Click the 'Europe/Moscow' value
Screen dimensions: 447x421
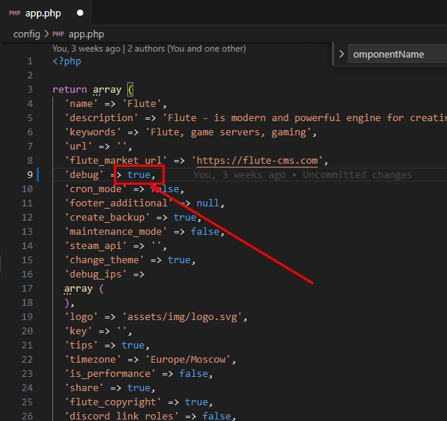[188, 360]
